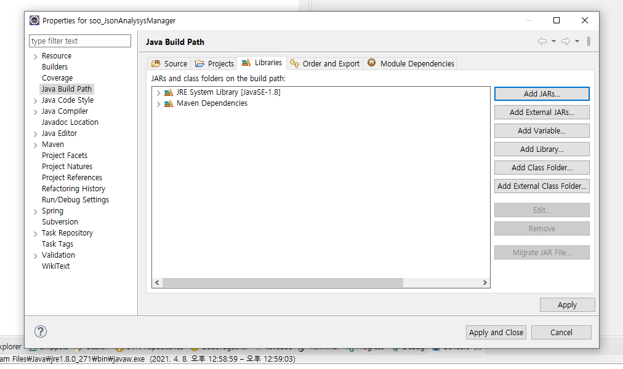Open the forward history dropdown arrow
Screen dimensions: 623x369
(x=577, y=41)
